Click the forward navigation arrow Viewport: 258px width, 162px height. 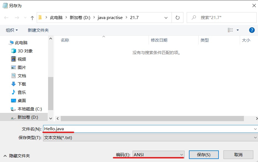[x=17, y=18]
